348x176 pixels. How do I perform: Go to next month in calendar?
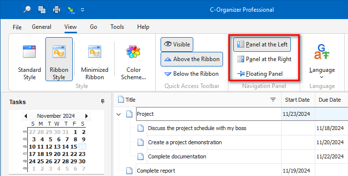pos(86,116)
